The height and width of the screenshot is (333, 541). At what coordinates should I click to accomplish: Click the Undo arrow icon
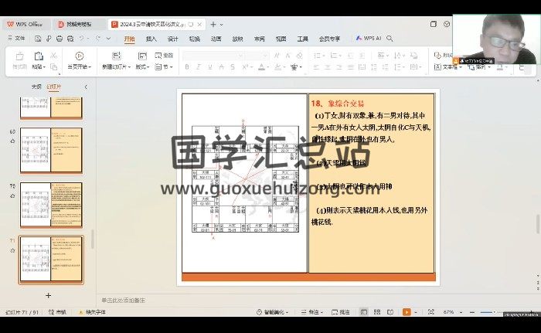pos(81,38)
